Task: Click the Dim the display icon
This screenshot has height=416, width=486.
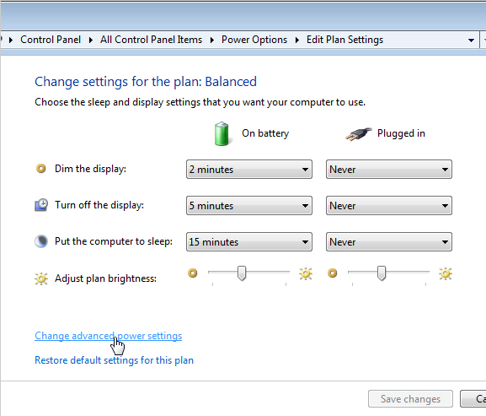Action: (40, 169)
